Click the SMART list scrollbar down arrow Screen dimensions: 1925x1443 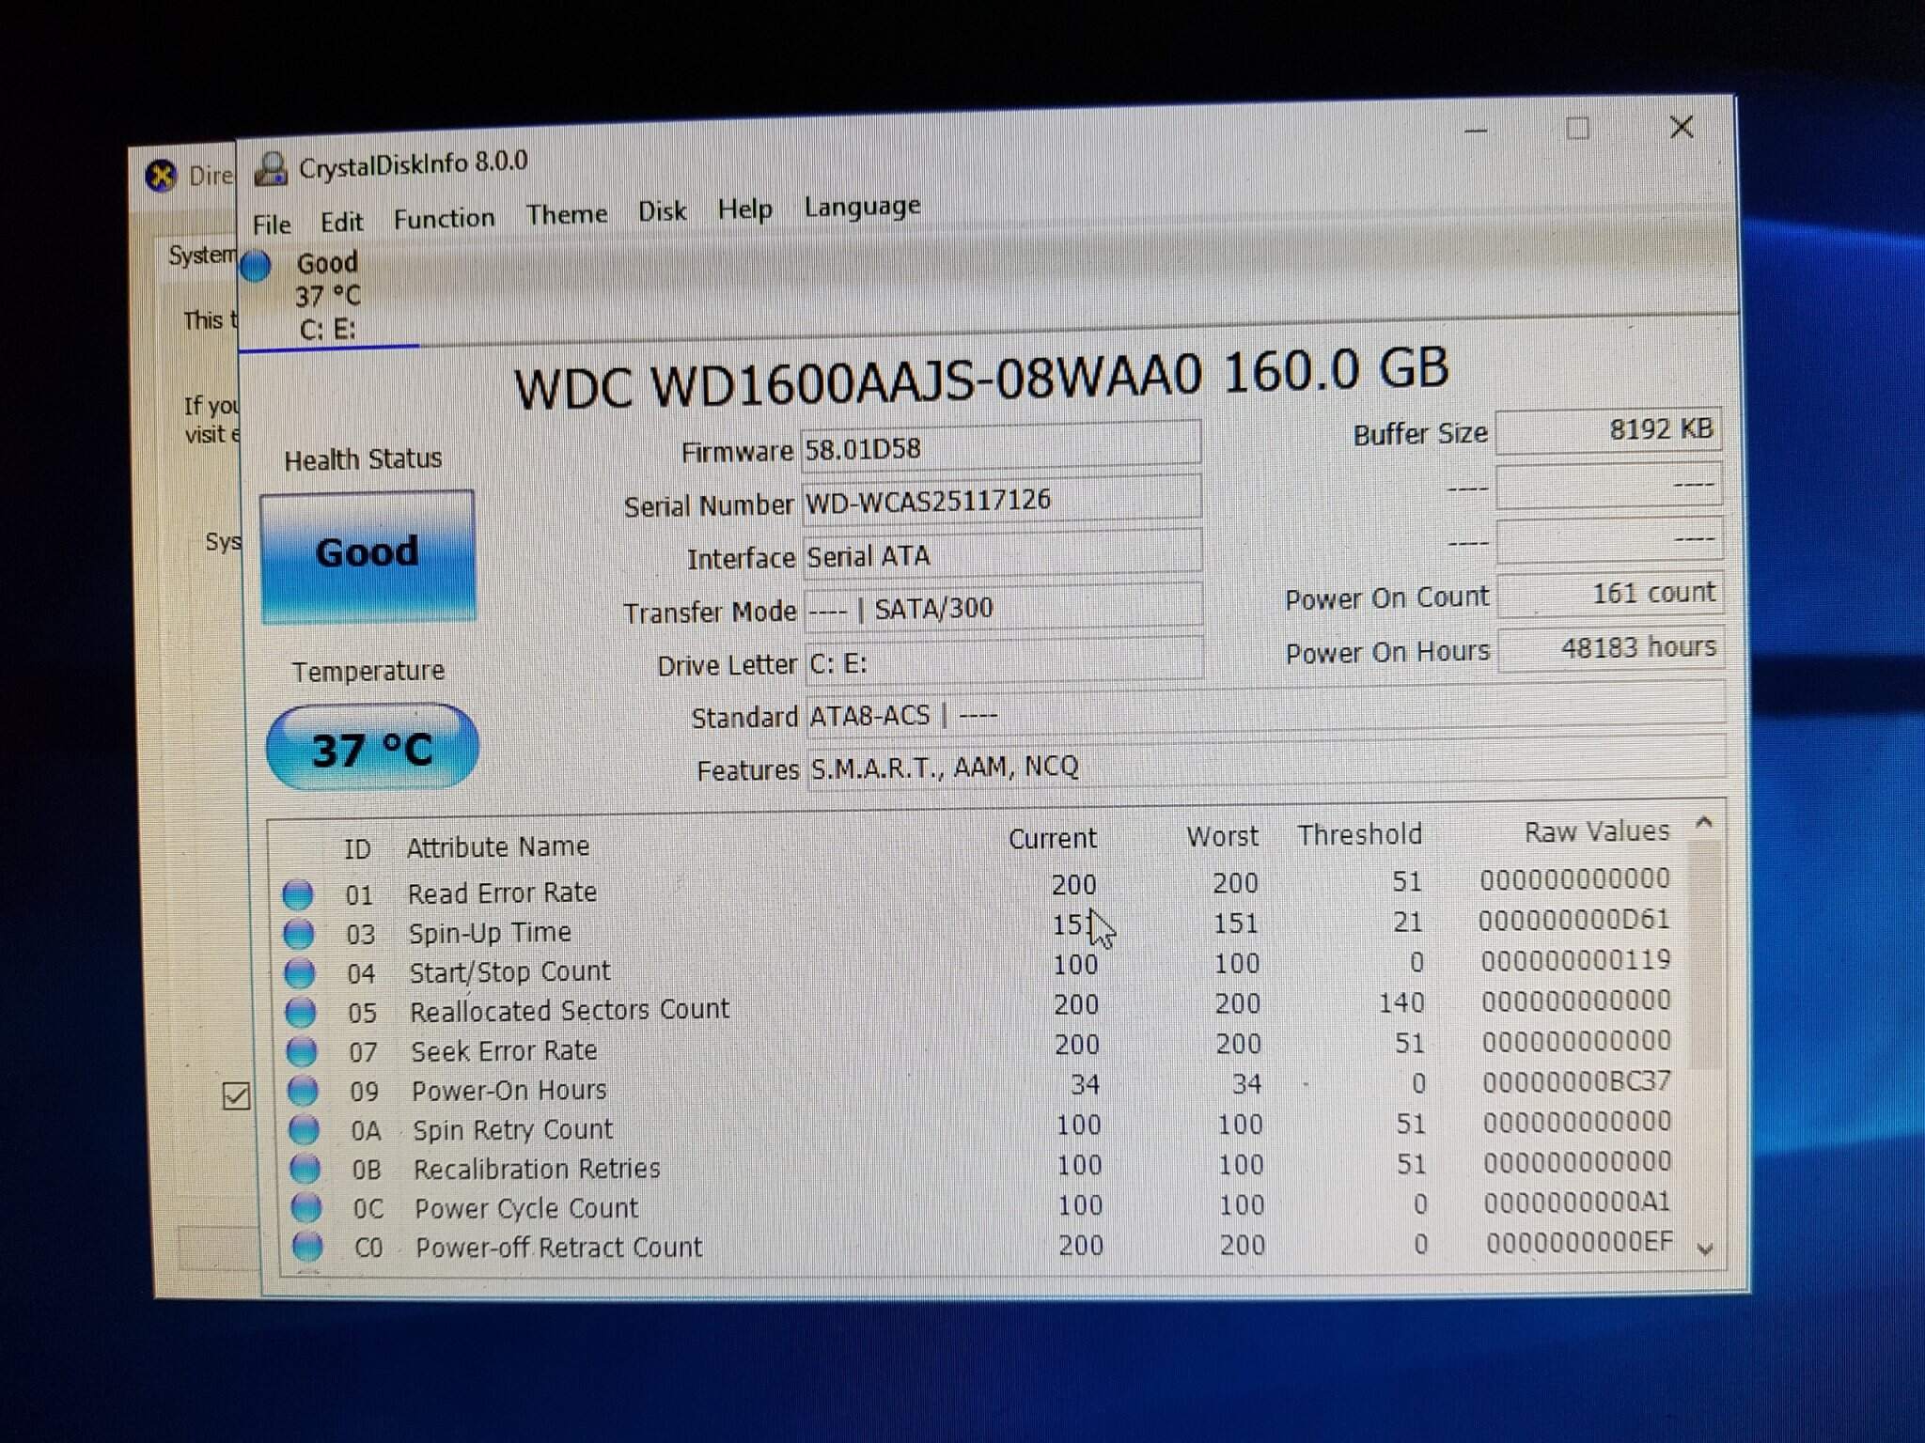[1706, 1249]
